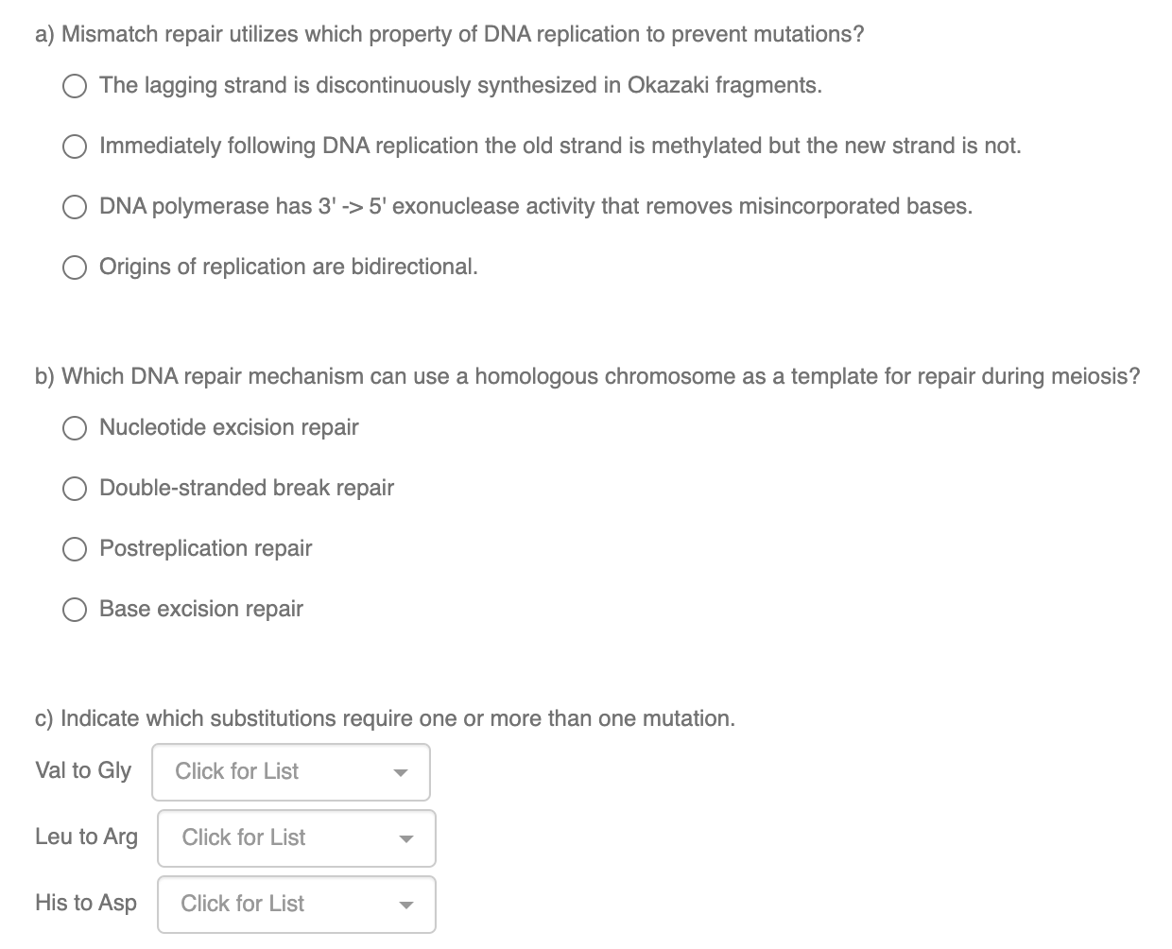Click the Val to Gly label
The image size is (1172, 949).
(x=83, y=770)
